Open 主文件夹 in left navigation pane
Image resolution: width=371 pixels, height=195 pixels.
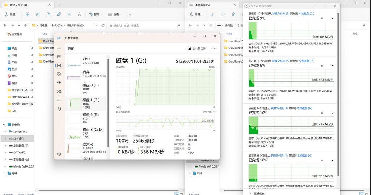click(15, 35)
